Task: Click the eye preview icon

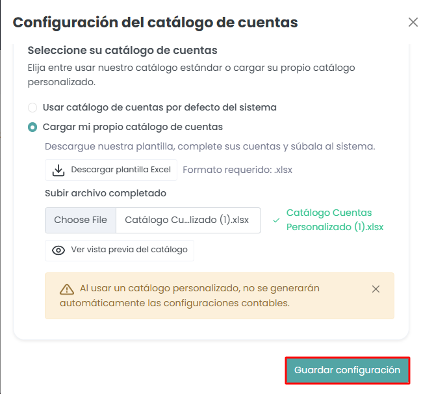Action: coord(58,250)
